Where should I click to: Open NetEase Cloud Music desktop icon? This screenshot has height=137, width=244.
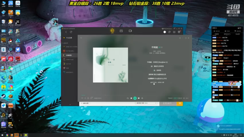11,59
